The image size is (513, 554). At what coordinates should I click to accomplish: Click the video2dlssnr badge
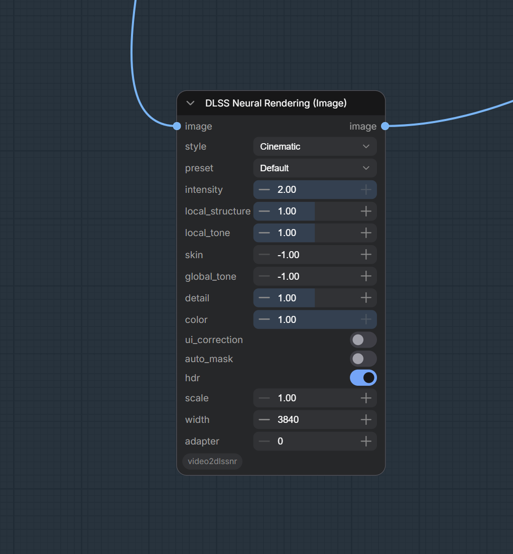(x=212, y=462)
